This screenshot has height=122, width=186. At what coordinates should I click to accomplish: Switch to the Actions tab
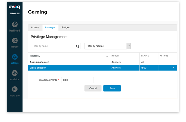click(35, 27)
